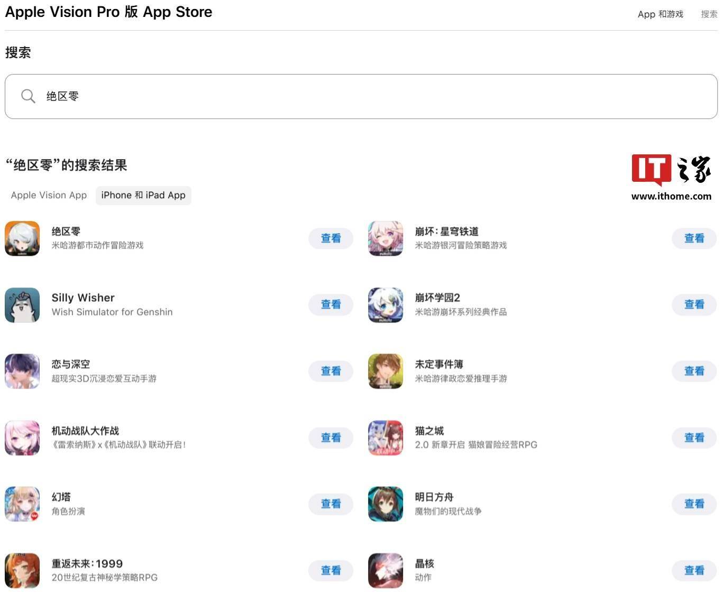View the 未定事件簿 app
Viewport: 723px width, 594px height.
(694, 371)
